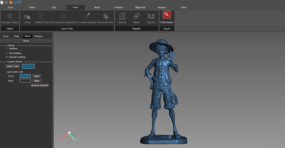This screenshot has width=285, height=148.
Task: Select the Other ribbon tab
Action: pyautogui.click(x=183, y=7)
